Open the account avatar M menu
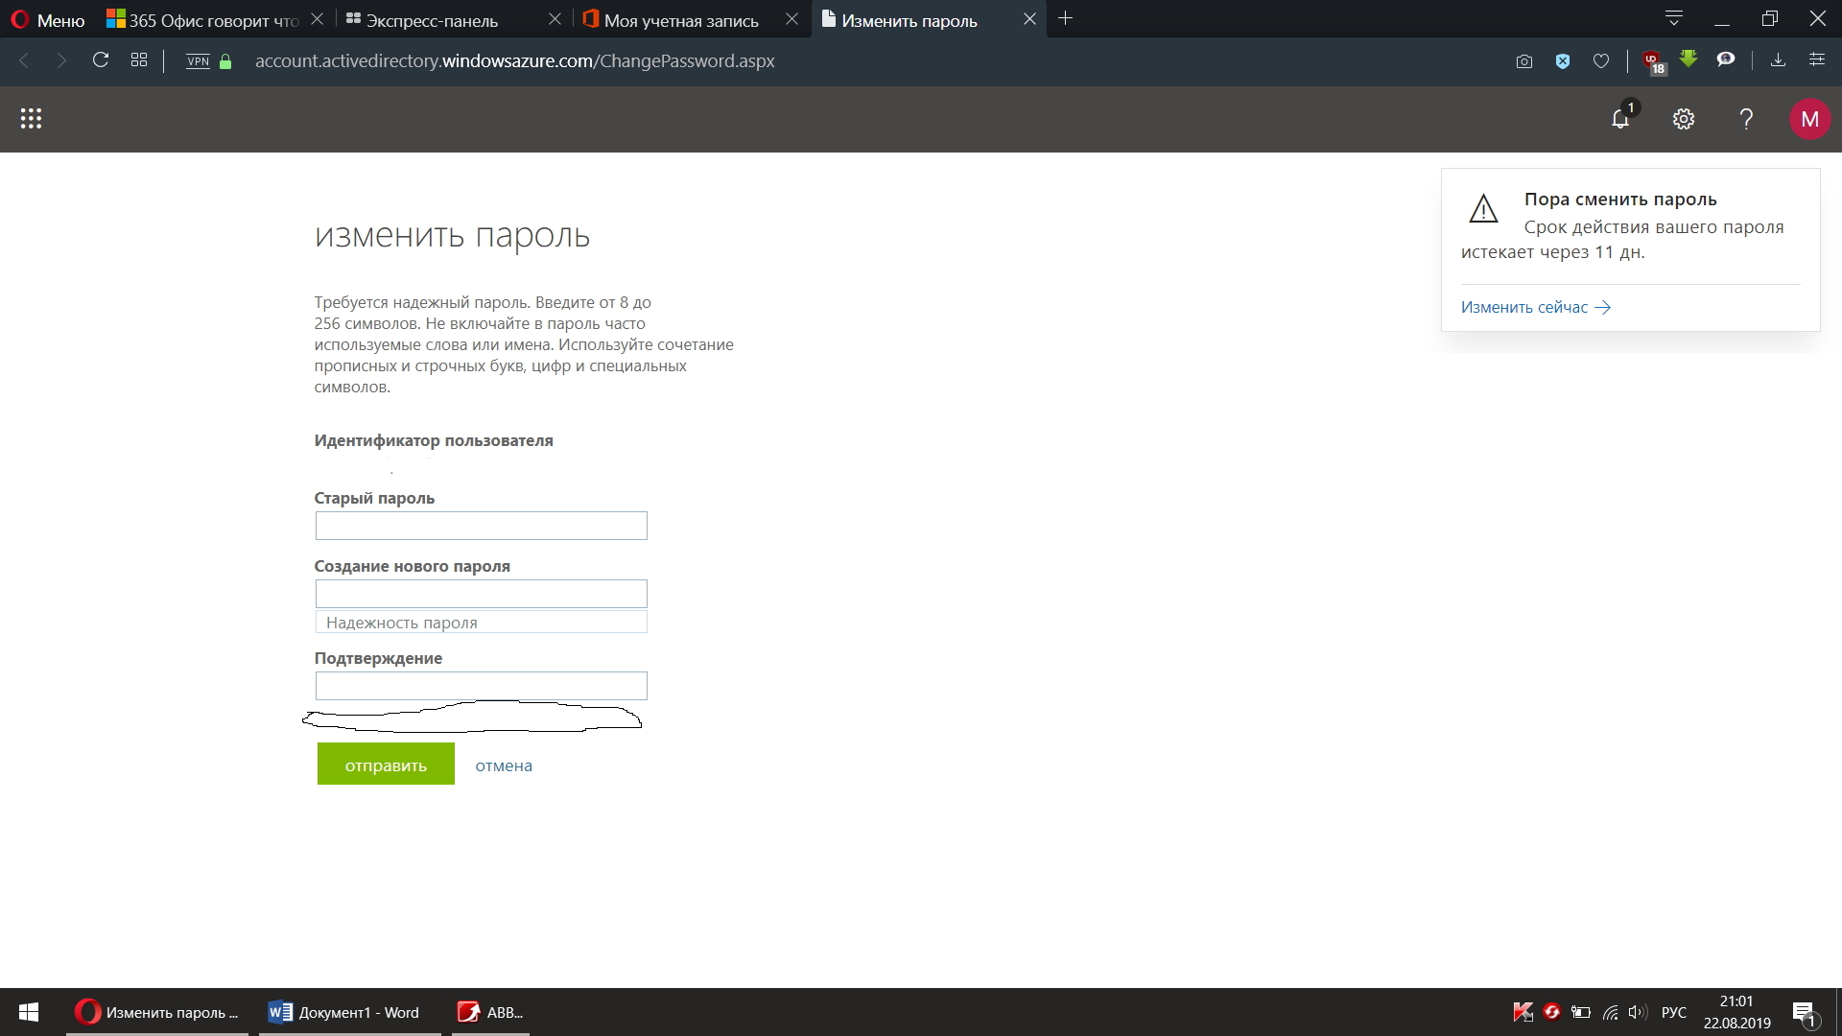The height and width of the screenshot is (1036, 1842). 1809,119
